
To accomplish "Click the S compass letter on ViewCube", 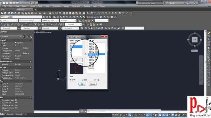I will pyautogui.click(x=195, y=46).
